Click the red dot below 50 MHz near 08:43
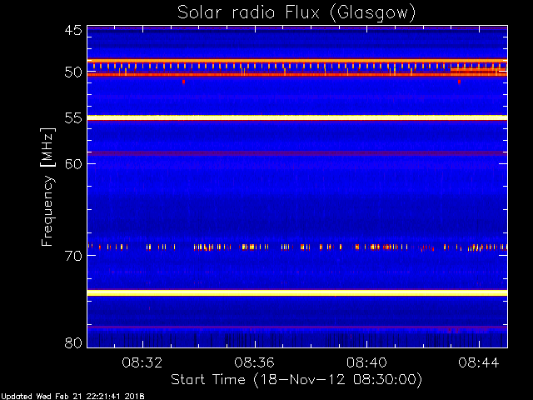533x400 pixels. (x=459, y=82)
